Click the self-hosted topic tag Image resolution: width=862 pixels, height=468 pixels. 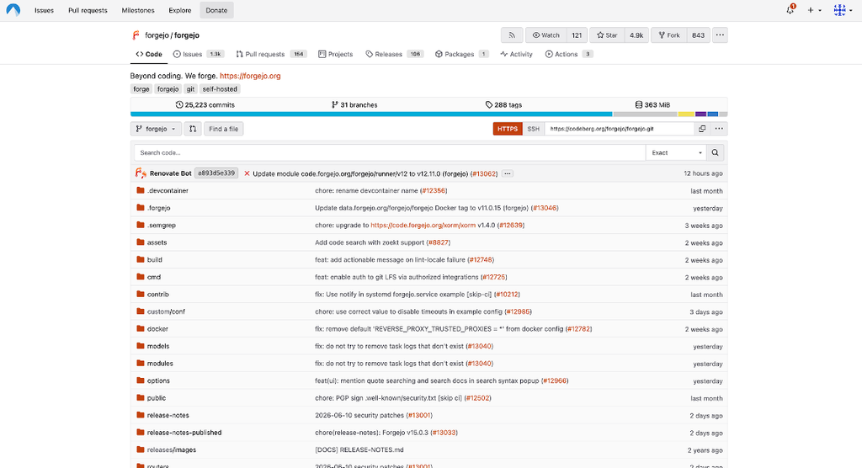pyautogui.click(x=220, y=89)
